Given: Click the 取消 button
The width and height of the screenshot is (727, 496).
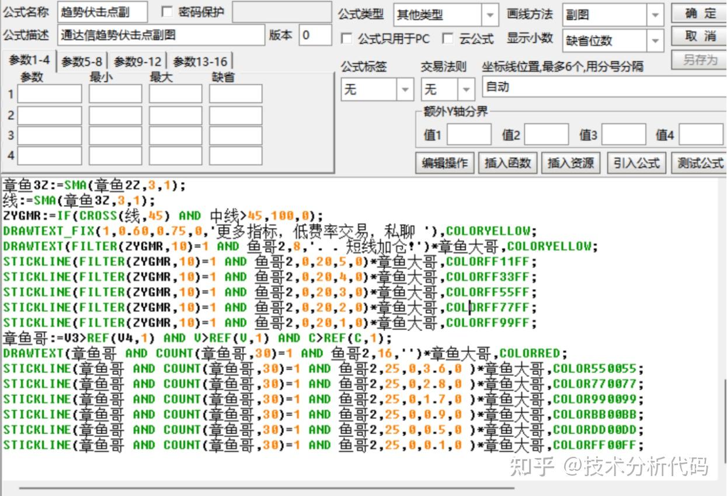Looking at the screenshot, I should pyautogui.click(x=699, y=36).
